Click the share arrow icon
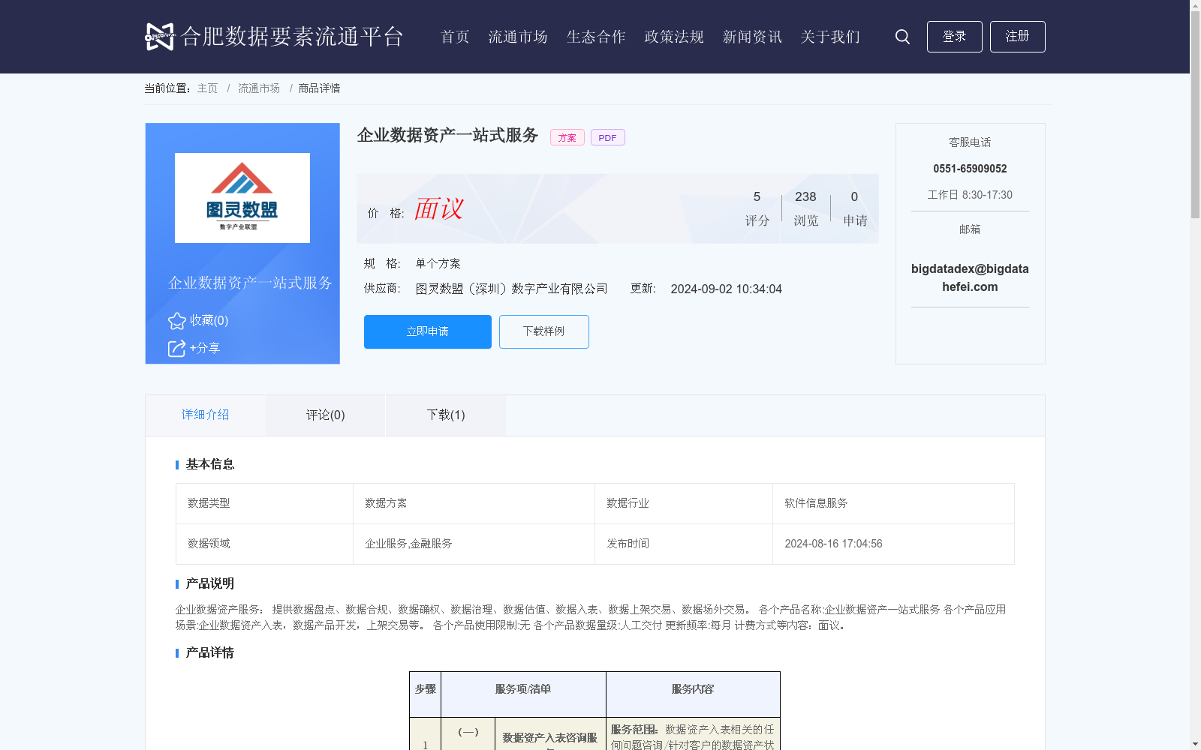Viewport: 1201px width, 750px height. 176,349
